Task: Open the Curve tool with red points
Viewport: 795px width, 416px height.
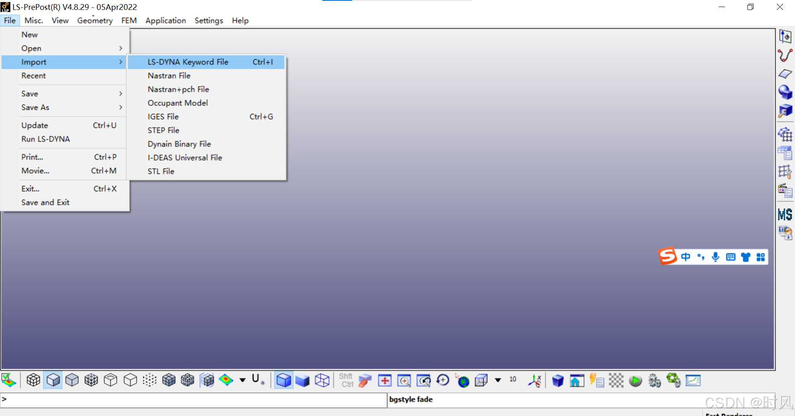Action: click(x=785, y=55)
